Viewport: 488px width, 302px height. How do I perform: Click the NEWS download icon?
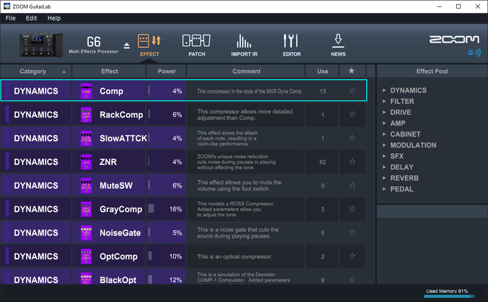tap(338, 41)
